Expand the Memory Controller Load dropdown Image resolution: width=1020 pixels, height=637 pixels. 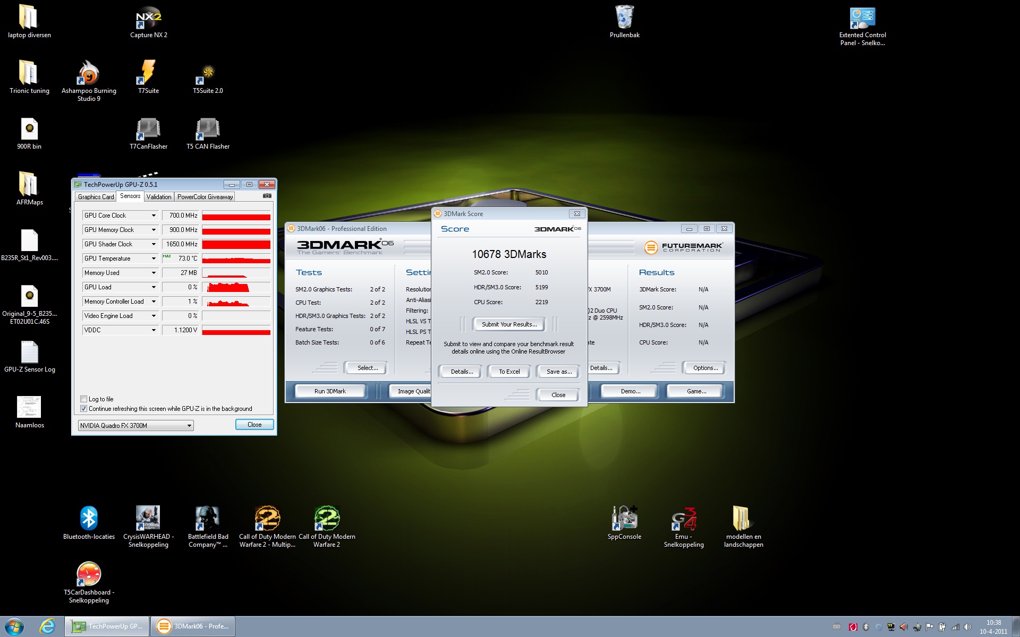(154, 302)
